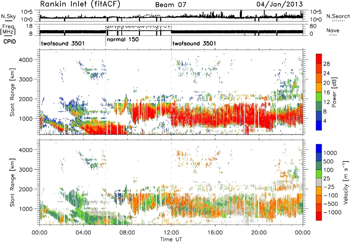The height and width of the screenshot is (242, 350).
Task: Click the "N.Sky" legend label
Action: pos(8,16)
